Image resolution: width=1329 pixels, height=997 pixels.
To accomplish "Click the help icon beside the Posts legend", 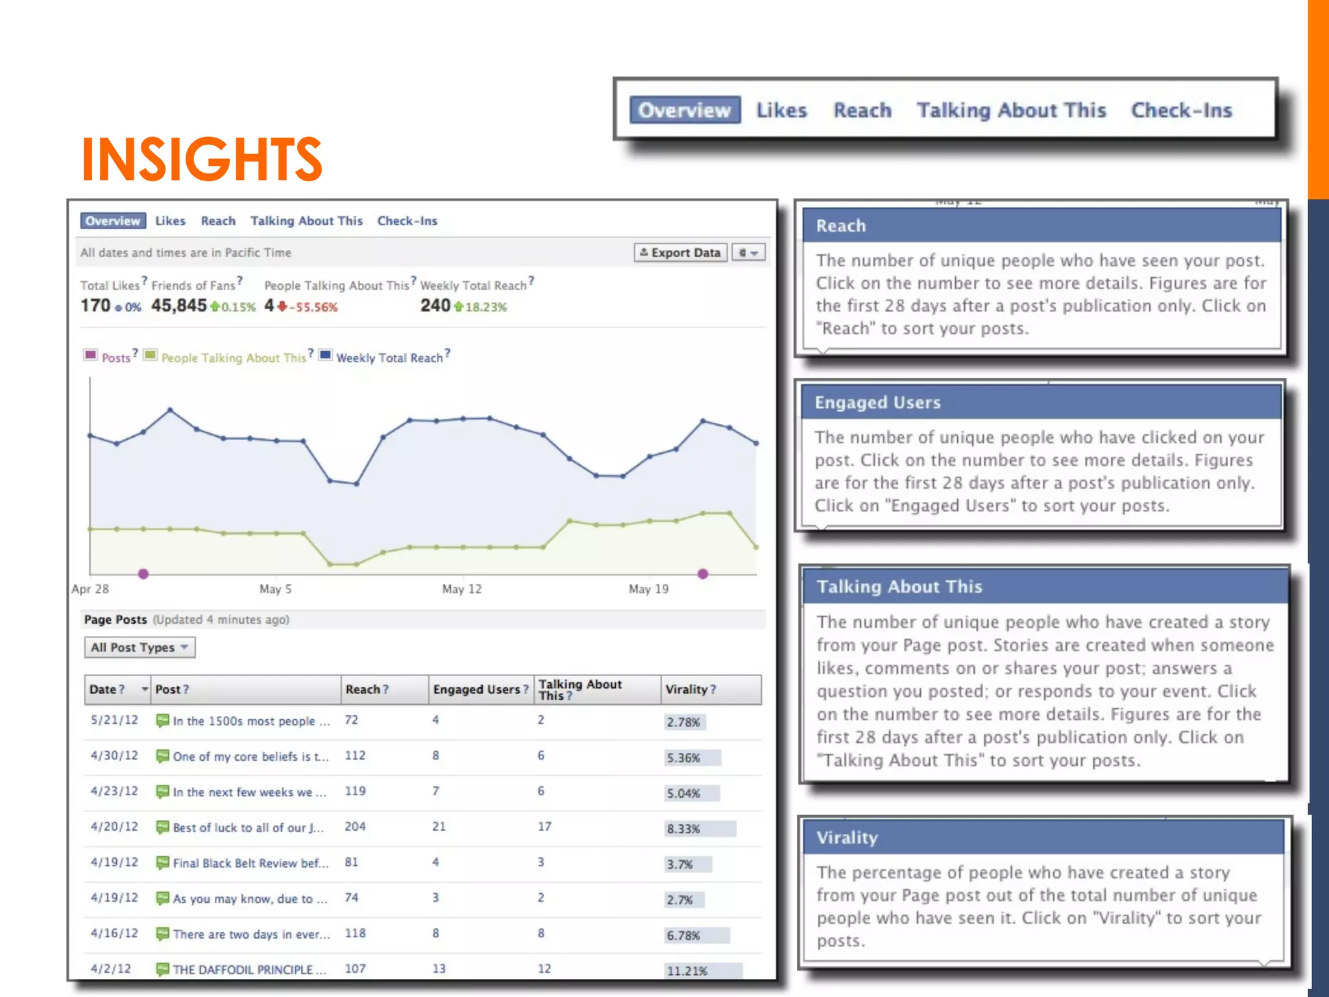I will (x=135, y=353).
